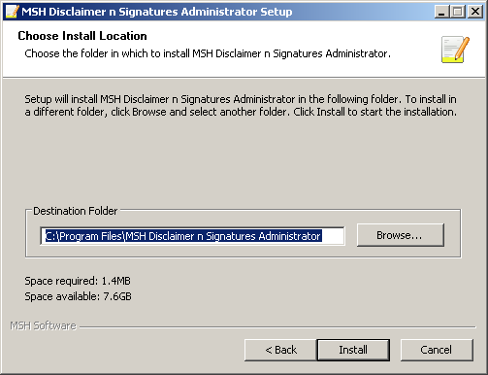Open the Browse... folder dialog
Image resolution: width=488 pixels, height=375 pixels.
[x=401, y=235]
